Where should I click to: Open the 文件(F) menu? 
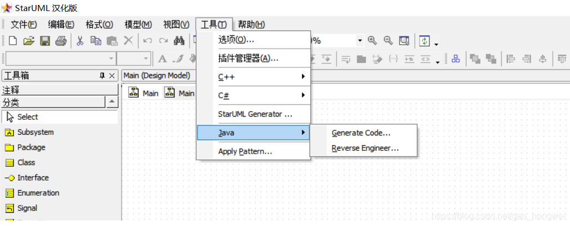tap(24, 25)
